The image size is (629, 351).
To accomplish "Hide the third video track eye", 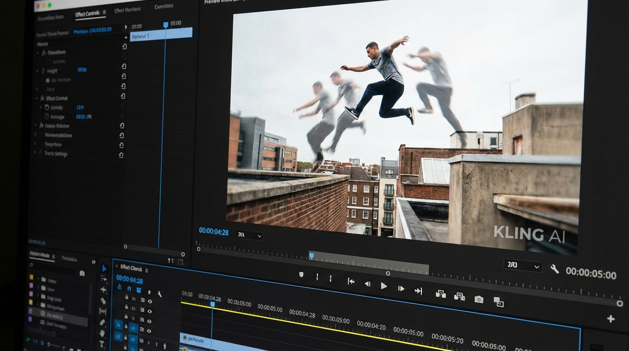I will coord(149,321).
